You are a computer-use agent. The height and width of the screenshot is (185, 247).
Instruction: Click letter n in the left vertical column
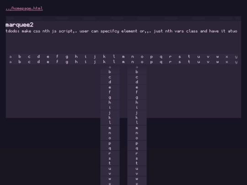click(110, 133)
